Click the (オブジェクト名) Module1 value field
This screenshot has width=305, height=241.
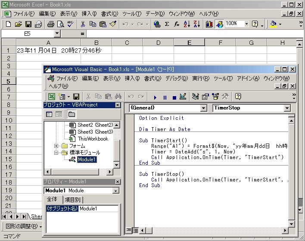click(98, 209)
